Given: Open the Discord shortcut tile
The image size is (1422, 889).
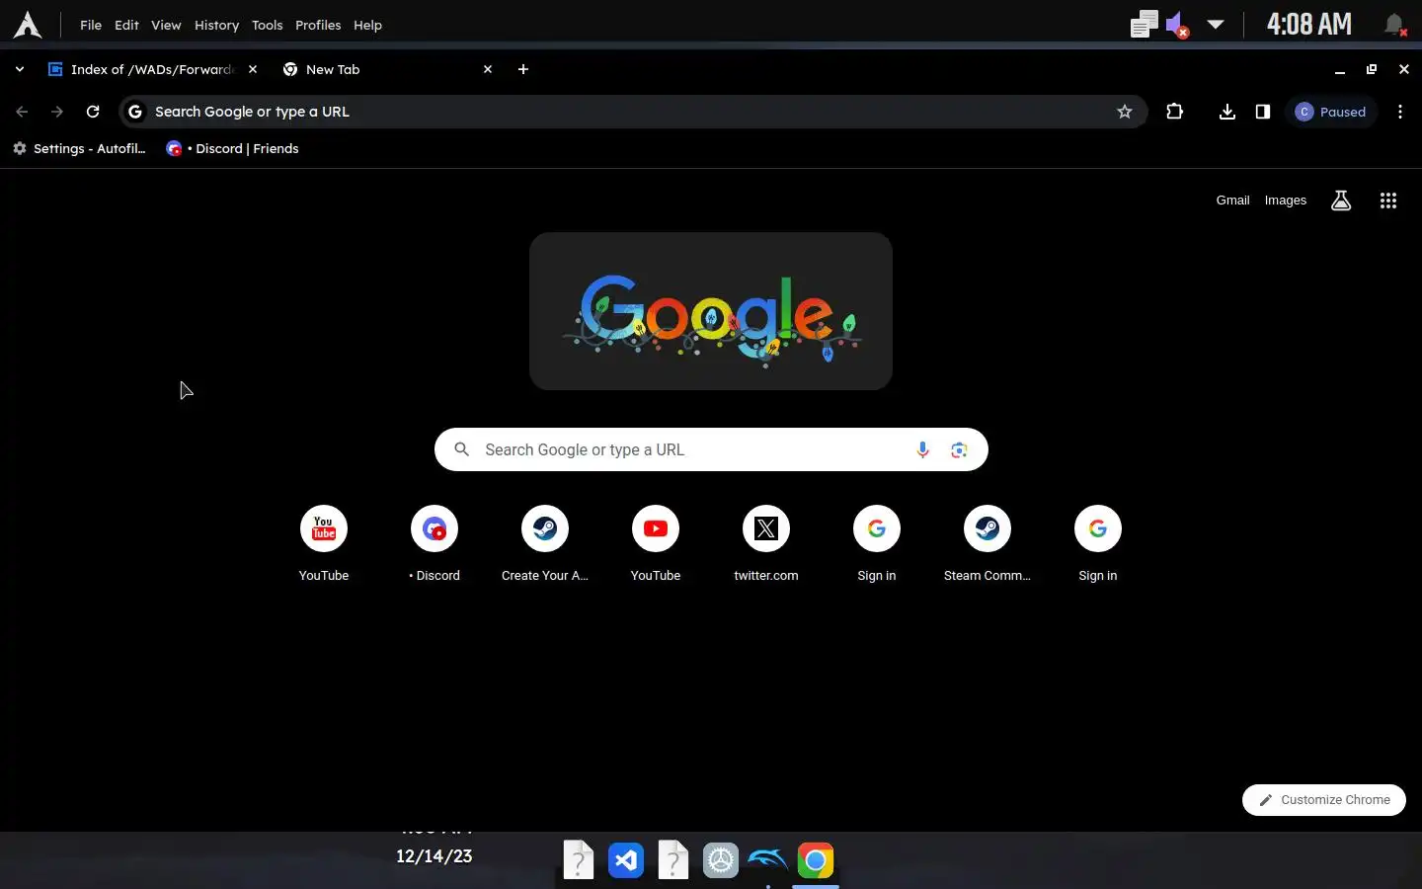Looking at the screenshot, I should pyautogui.click(x=434, y=544).
